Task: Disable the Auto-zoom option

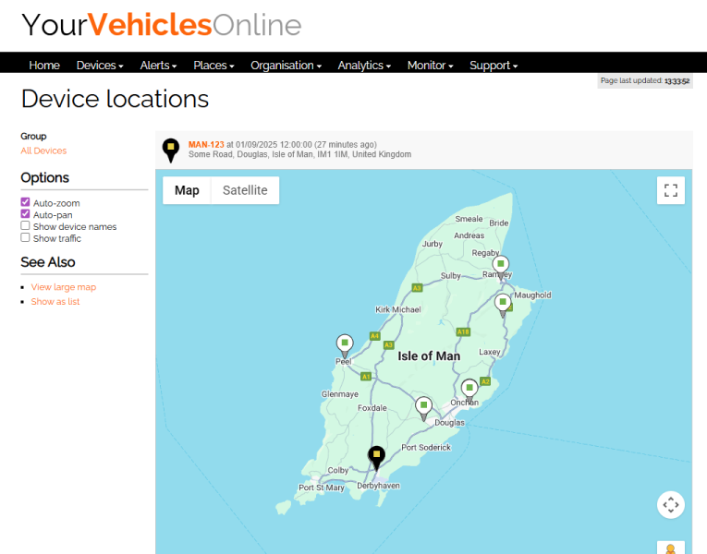Action: point(26,203)
